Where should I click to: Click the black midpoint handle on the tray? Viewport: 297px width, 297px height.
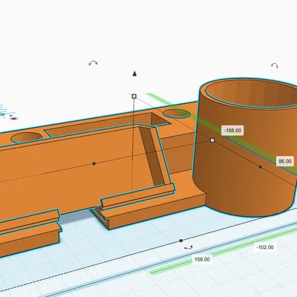pos(94,163)
